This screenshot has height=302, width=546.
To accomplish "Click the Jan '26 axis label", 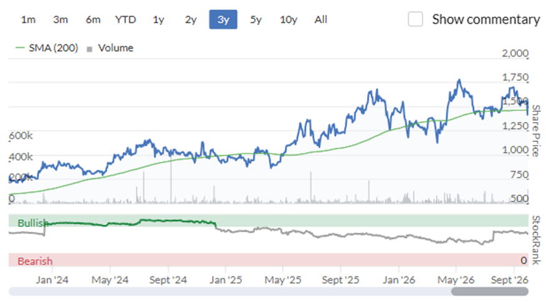I will pyautogui.click(x=399, y=280).
